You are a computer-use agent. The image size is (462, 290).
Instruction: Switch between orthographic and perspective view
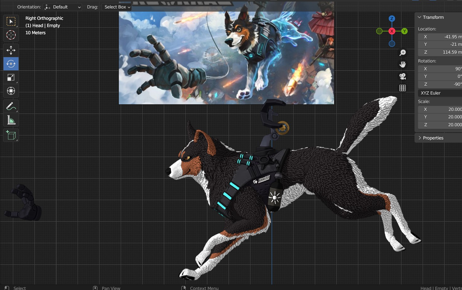[x=403, y=88]
